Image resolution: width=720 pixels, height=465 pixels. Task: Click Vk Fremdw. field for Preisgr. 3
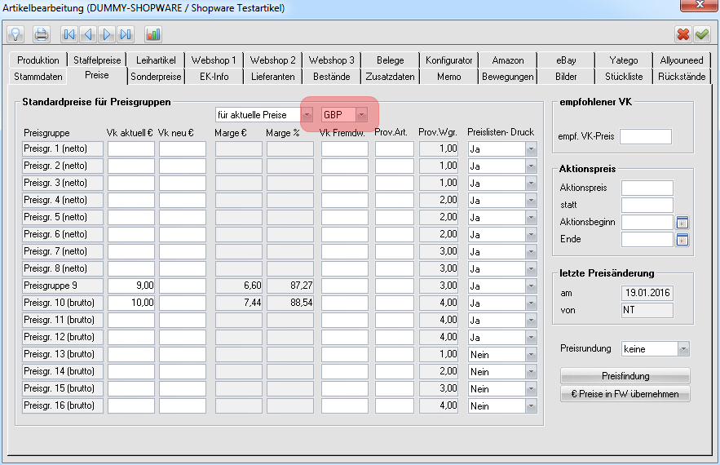(345, 183)
